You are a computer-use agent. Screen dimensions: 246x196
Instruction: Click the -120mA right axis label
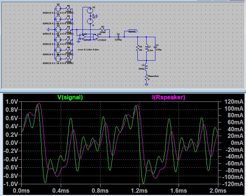233,184
